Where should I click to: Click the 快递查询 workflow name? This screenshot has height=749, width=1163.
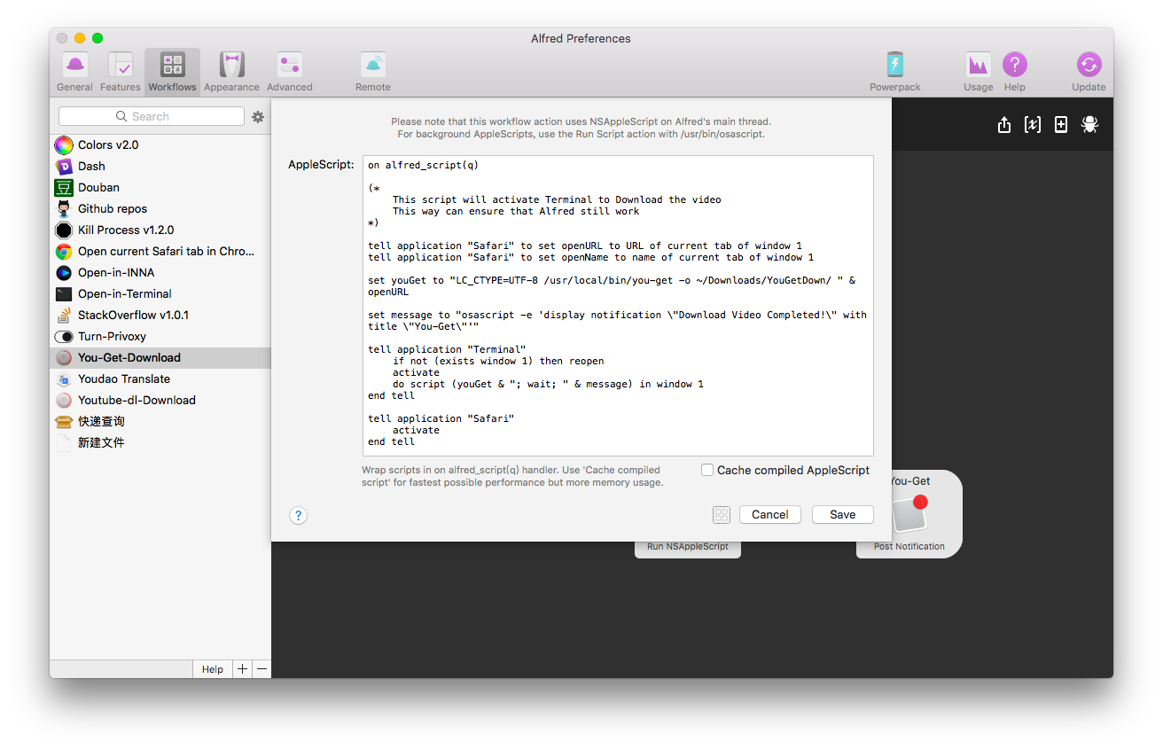[101, 422]
